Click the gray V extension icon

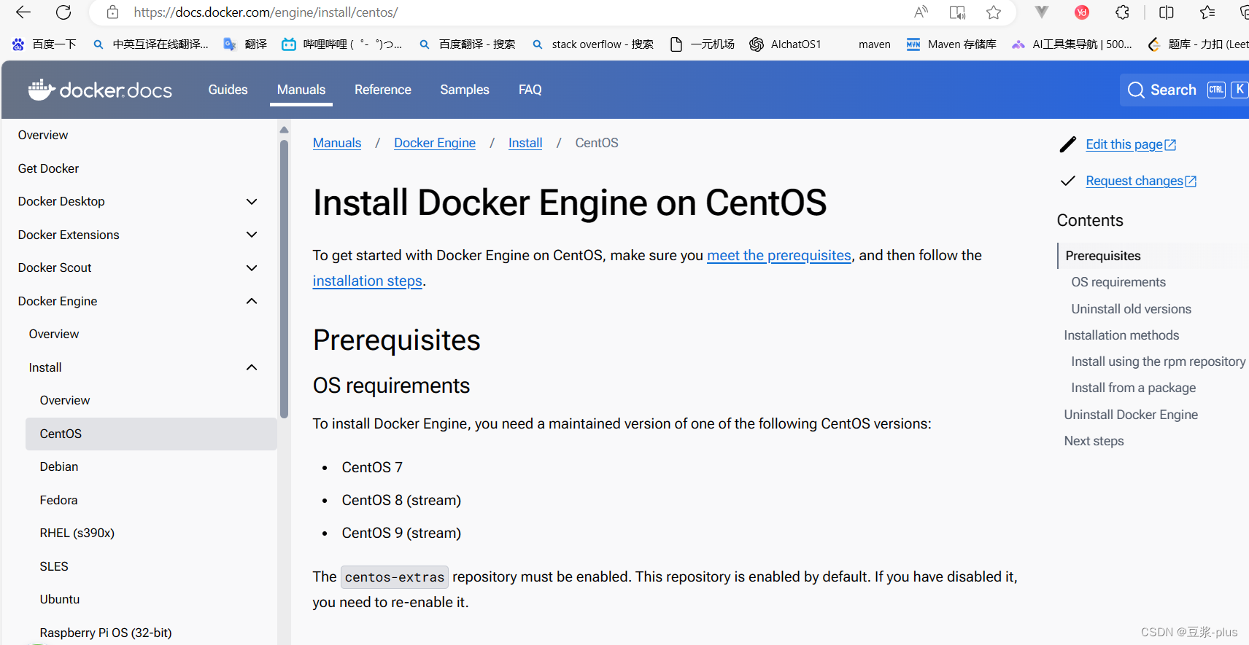1042,12
